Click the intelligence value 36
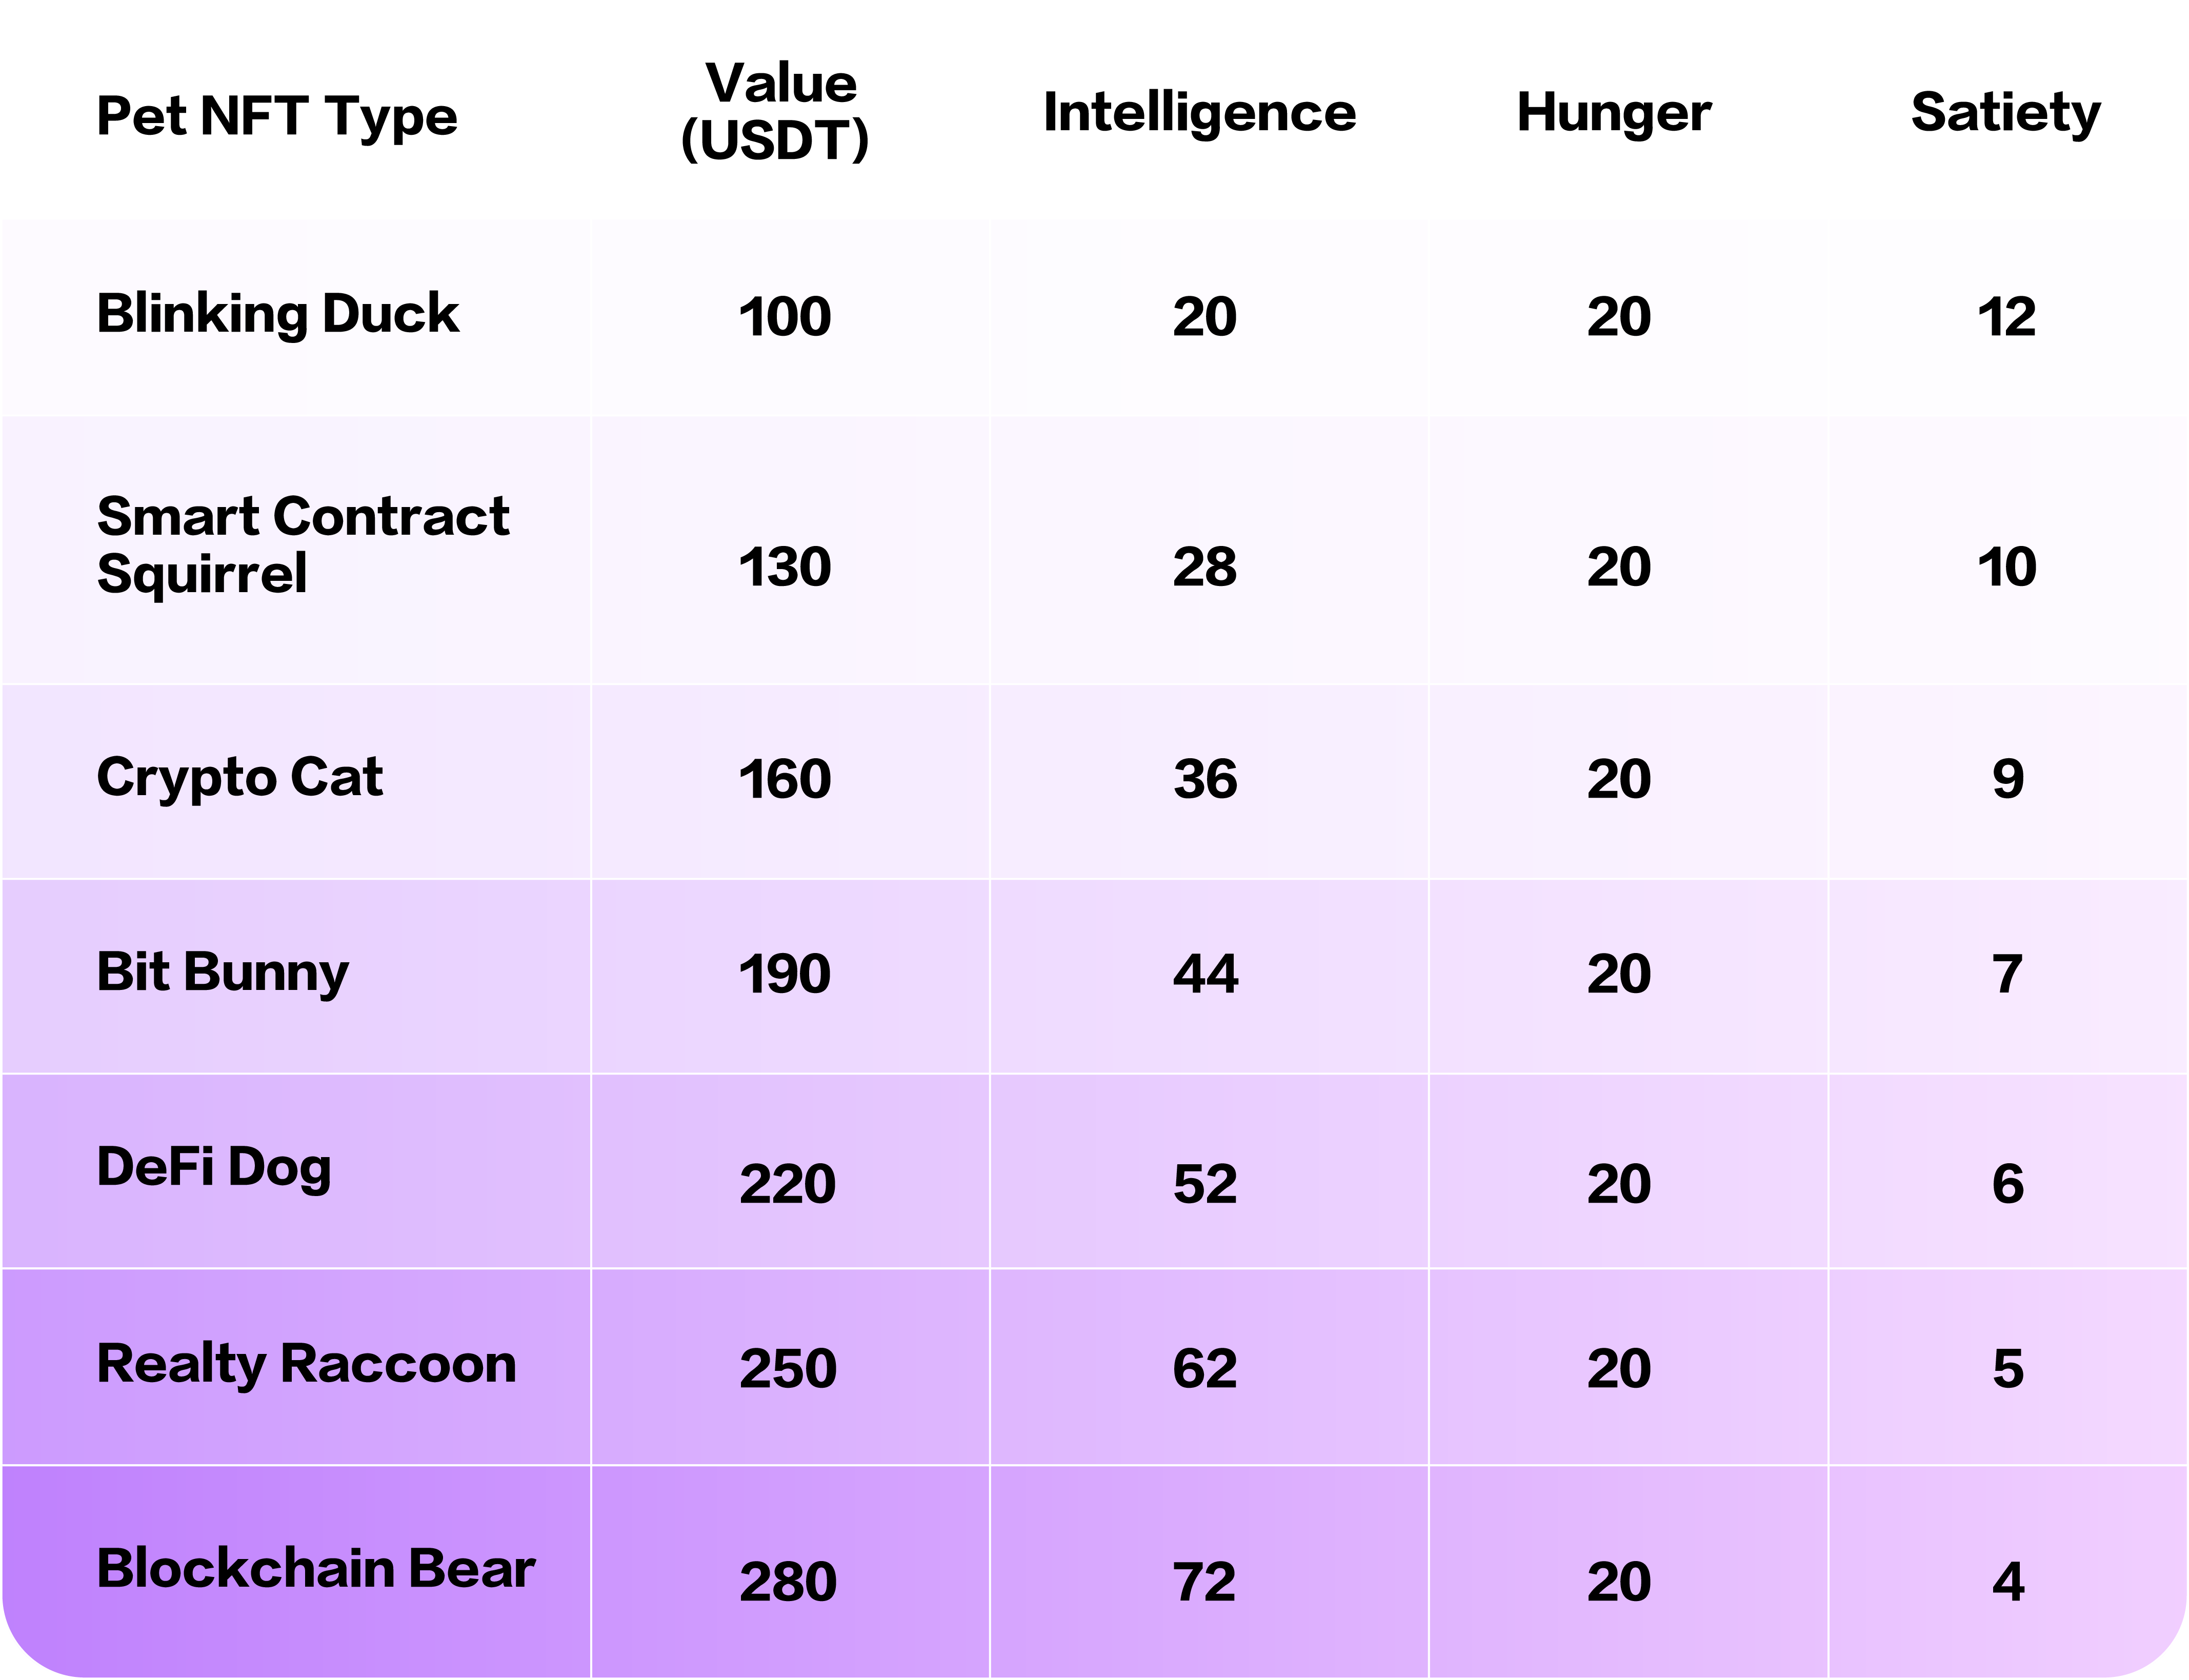Screen dimensions: 2189x1680 [1205, 779]
